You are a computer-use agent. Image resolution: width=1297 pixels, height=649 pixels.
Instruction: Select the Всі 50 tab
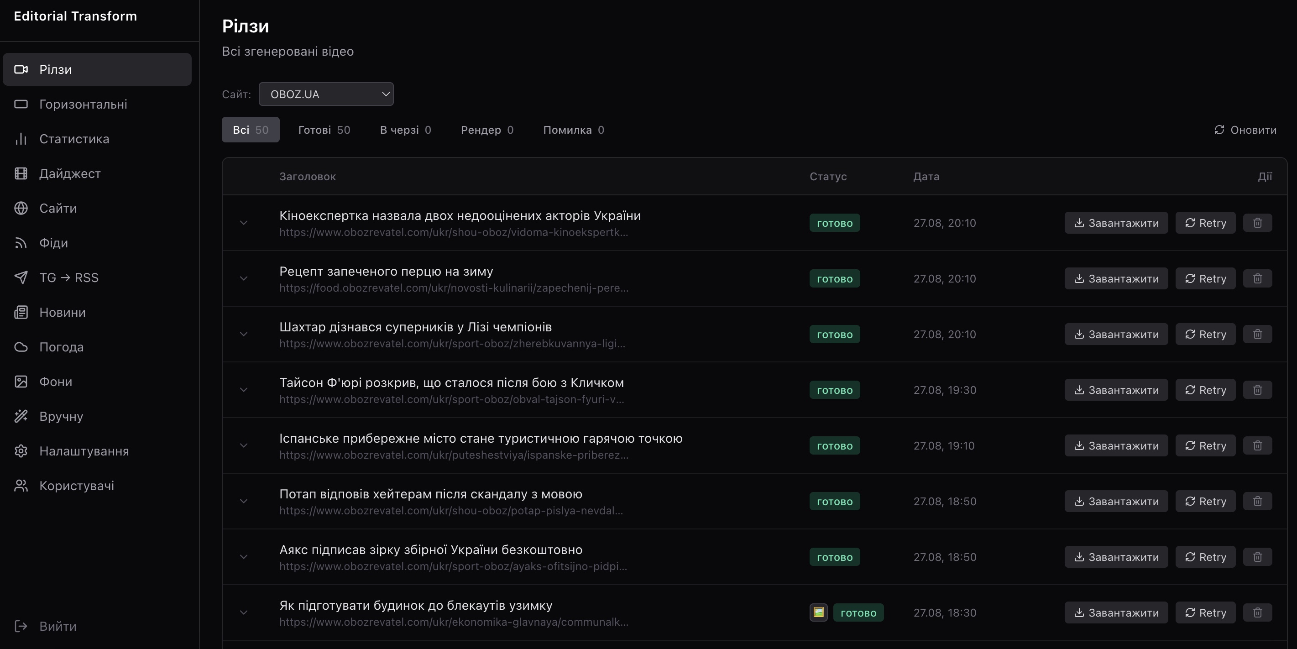(250, 130)
